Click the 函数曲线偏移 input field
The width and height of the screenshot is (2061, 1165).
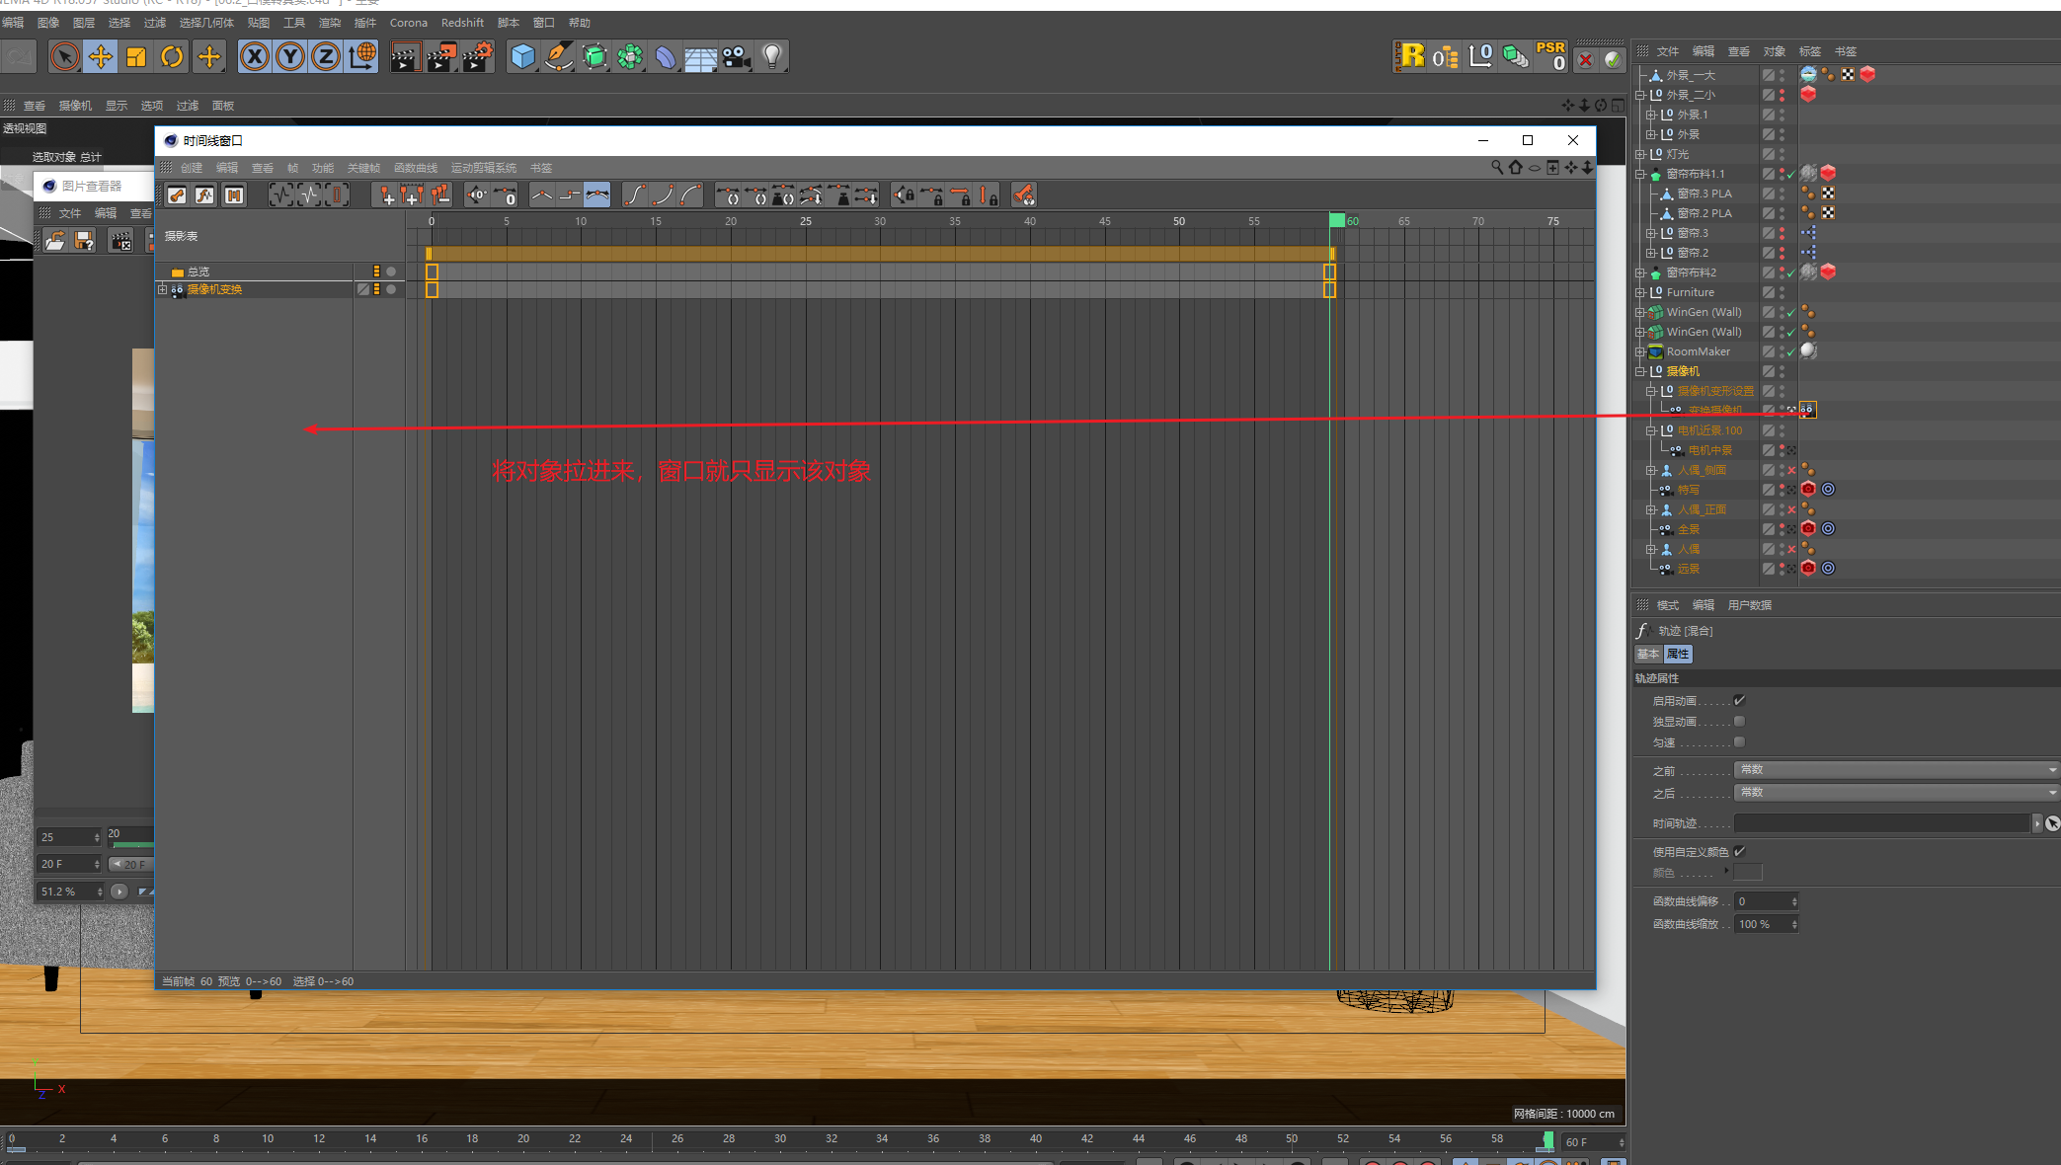click(1763, 901)
